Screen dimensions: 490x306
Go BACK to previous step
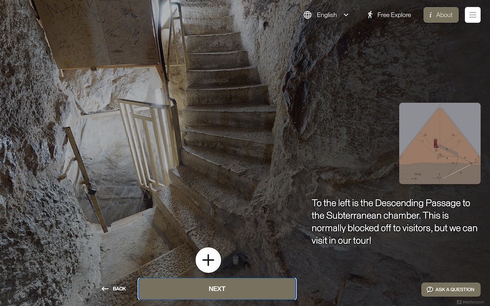(x=114, y=289)
